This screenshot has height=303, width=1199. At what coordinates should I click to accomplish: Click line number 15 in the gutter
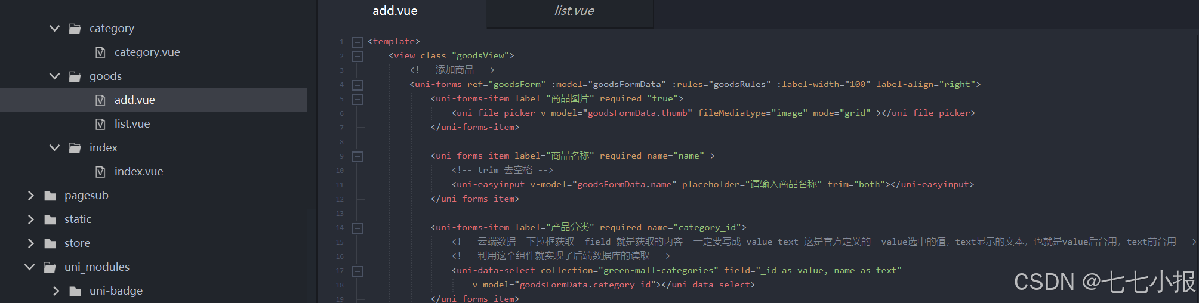pos(340,242)
